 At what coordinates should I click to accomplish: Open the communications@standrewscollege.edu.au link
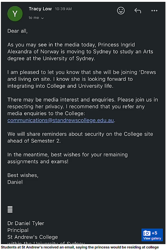click(61, 120)
